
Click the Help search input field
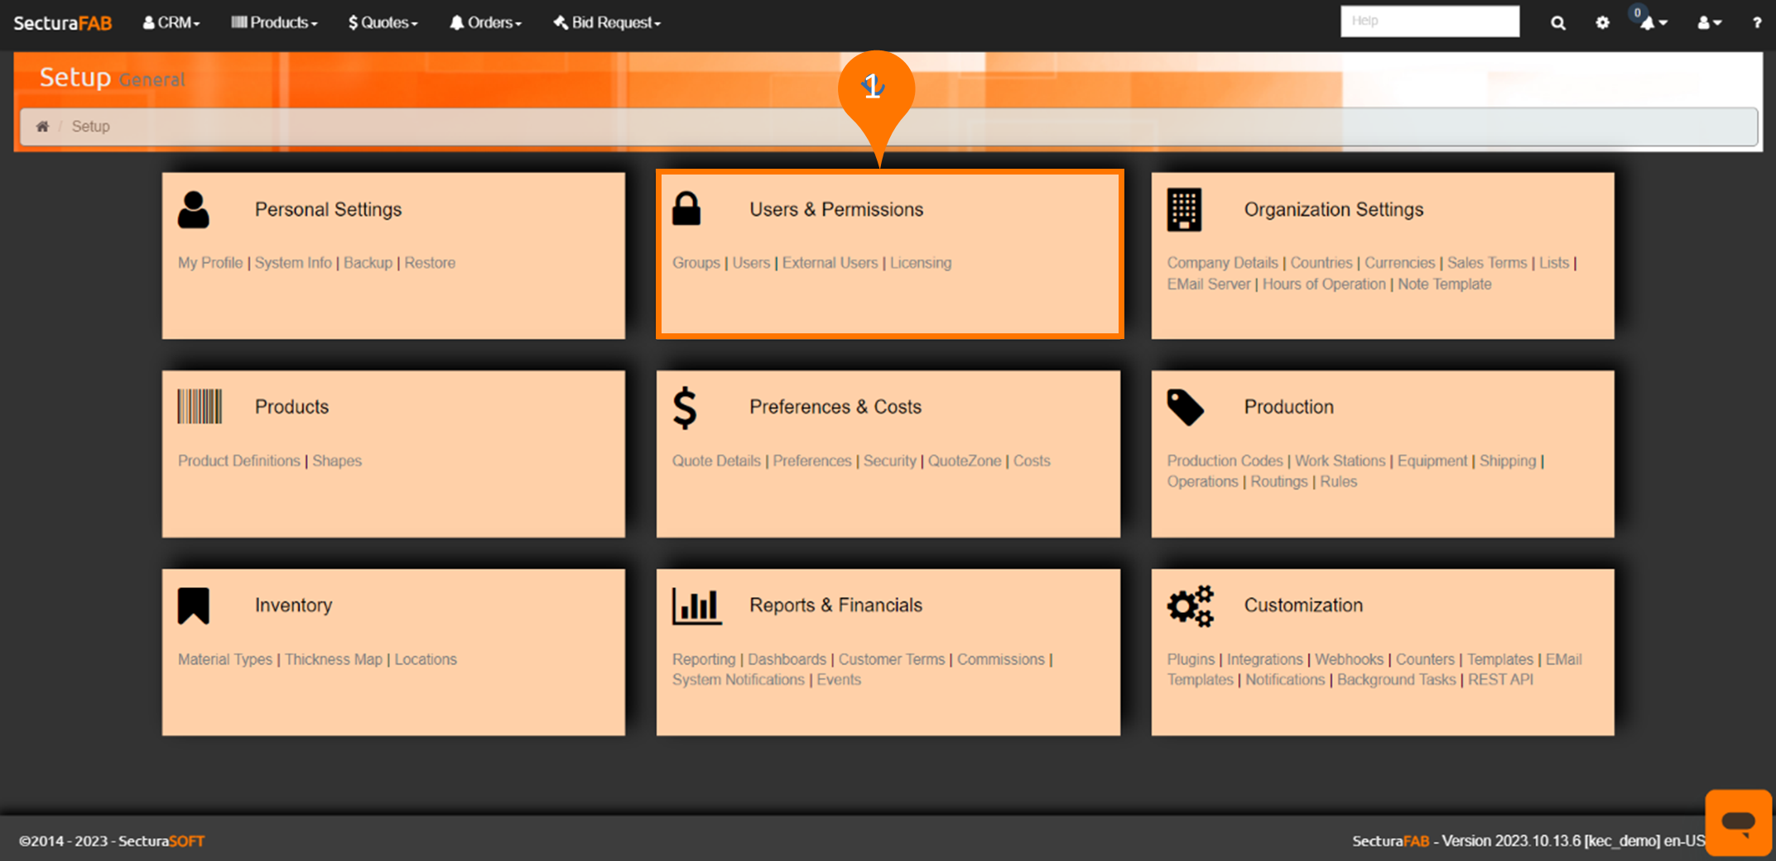tap(1429, 22)
